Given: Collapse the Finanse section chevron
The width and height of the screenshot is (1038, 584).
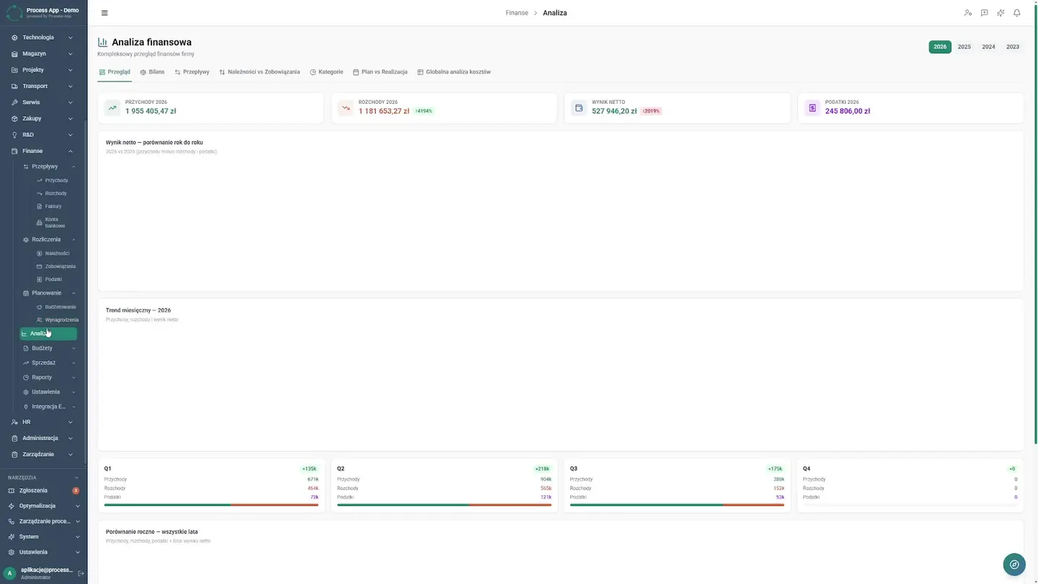Looking at the screenshot, I should point(71,151).
